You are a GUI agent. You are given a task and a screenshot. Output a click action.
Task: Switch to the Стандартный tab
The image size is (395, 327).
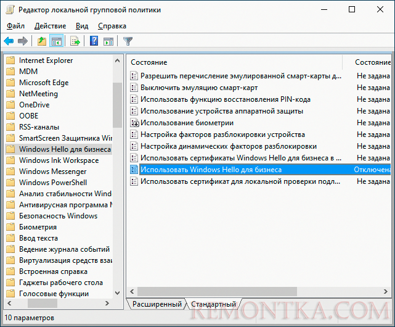213,304
